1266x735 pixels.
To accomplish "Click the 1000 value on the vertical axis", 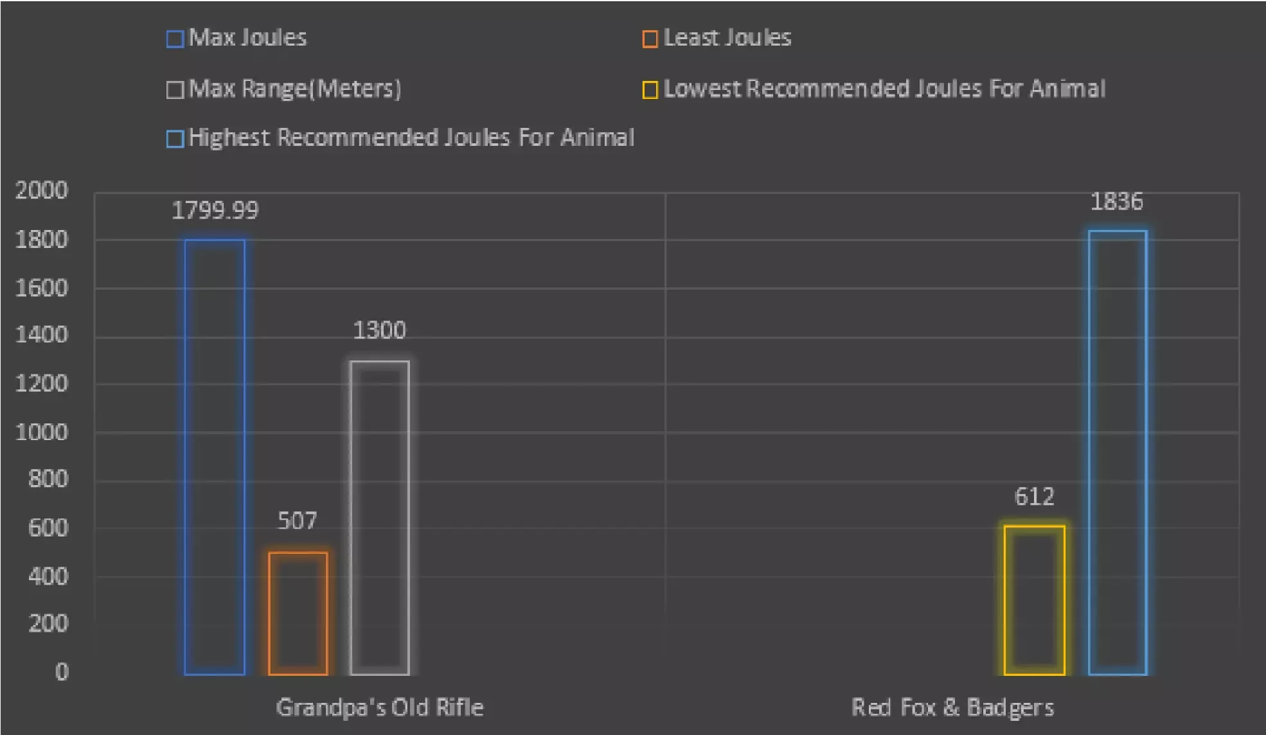I will (42, 432).
